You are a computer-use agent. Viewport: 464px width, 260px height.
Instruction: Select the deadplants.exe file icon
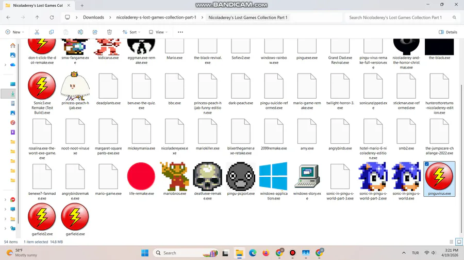coord(108,86)
